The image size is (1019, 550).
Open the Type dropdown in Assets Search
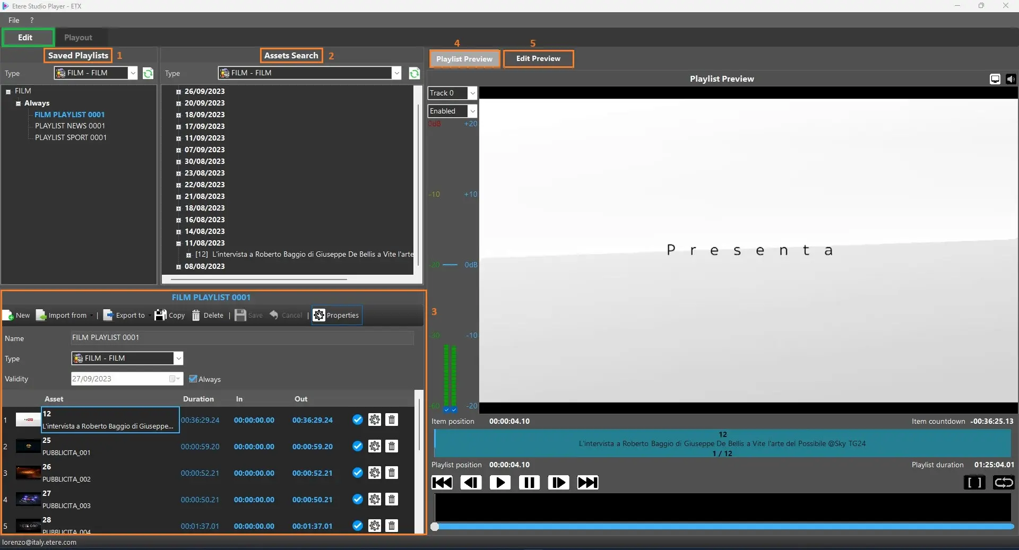click(x=396, y=73)
